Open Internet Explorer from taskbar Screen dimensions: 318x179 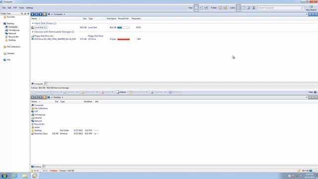tap(15, 176)
